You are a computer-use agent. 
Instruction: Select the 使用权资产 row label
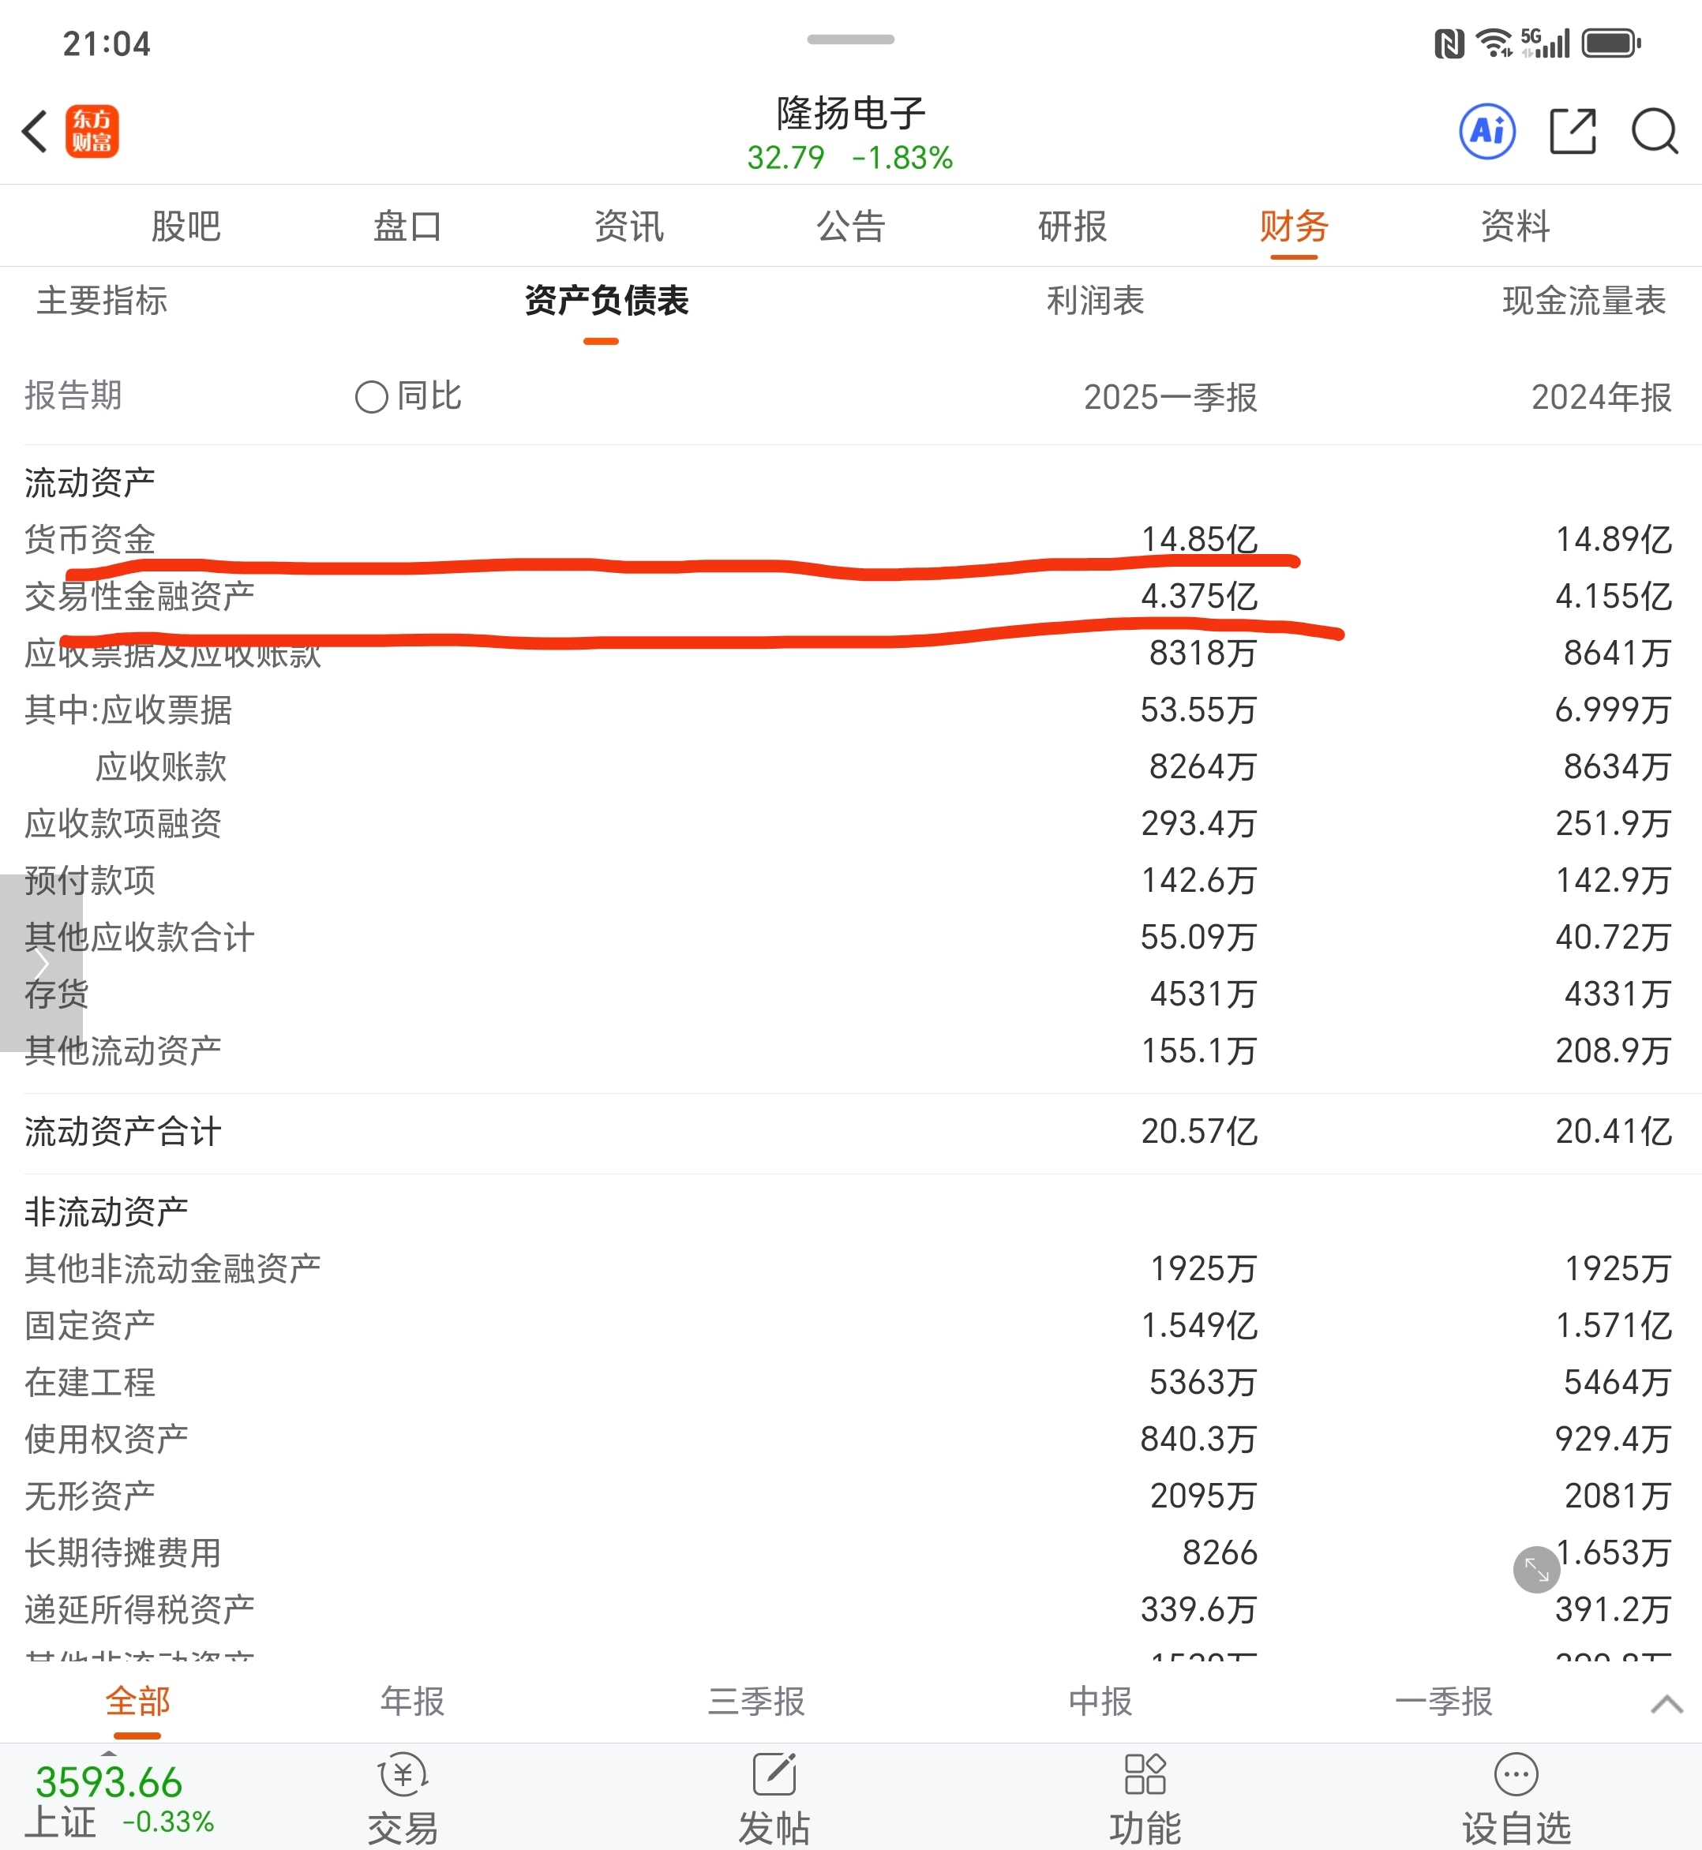tap(107, 1440)
